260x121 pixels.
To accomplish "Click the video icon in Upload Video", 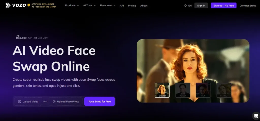I will pyautogui.click(x=20, y=101).
